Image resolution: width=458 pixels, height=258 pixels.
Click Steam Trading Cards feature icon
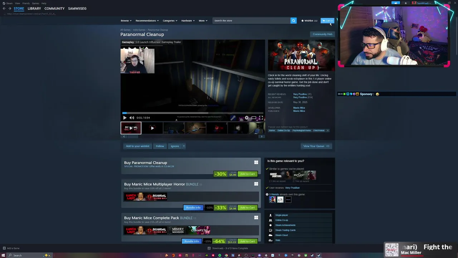pos(271,230)
